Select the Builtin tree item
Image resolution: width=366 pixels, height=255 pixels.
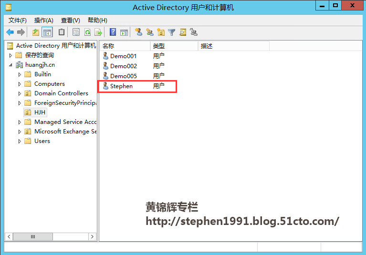(x=43, y=74)
